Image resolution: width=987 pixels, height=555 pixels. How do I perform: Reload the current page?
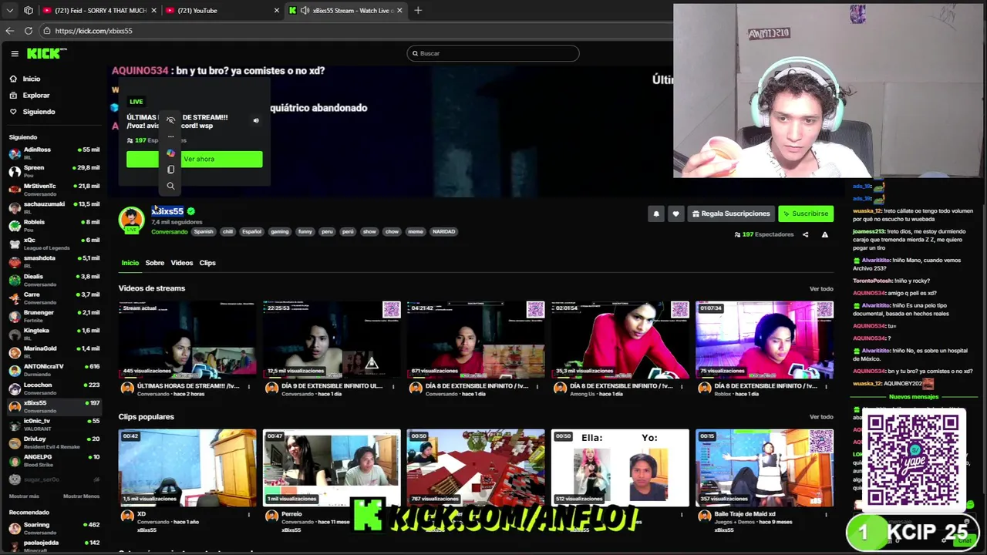point(29,31)
